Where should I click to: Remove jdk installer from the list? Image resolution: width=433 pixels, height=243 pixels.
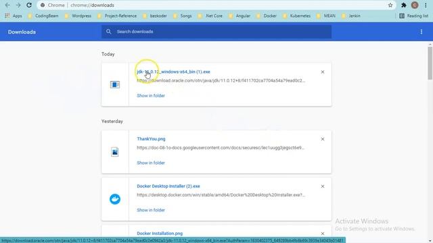pyautogui.click(x=323, y=72)
